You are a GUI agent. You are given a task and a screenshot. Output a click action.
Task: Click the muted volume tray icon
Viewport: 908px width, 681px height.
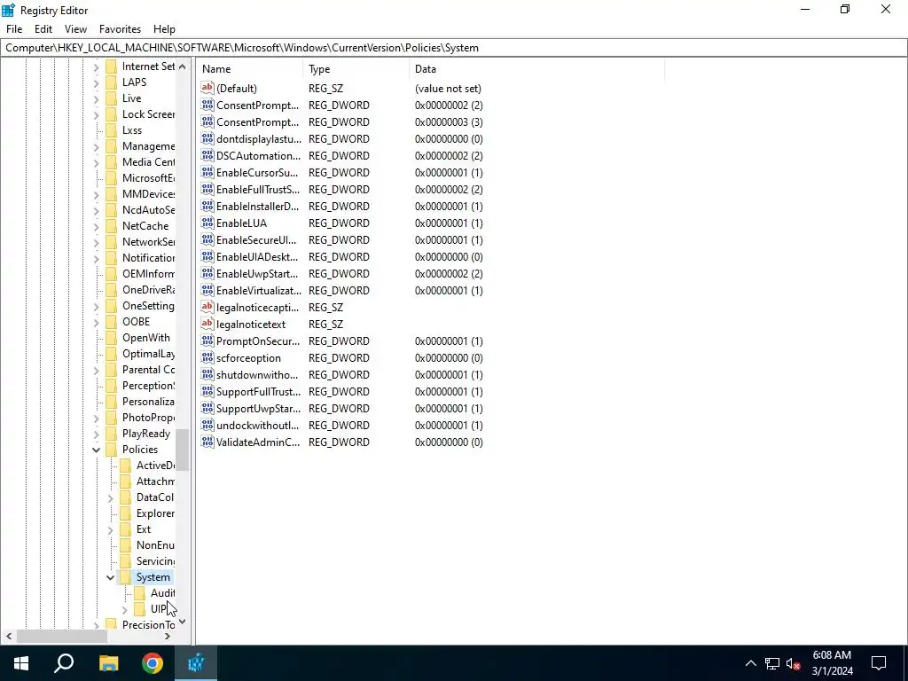click(x=794, y=663)
